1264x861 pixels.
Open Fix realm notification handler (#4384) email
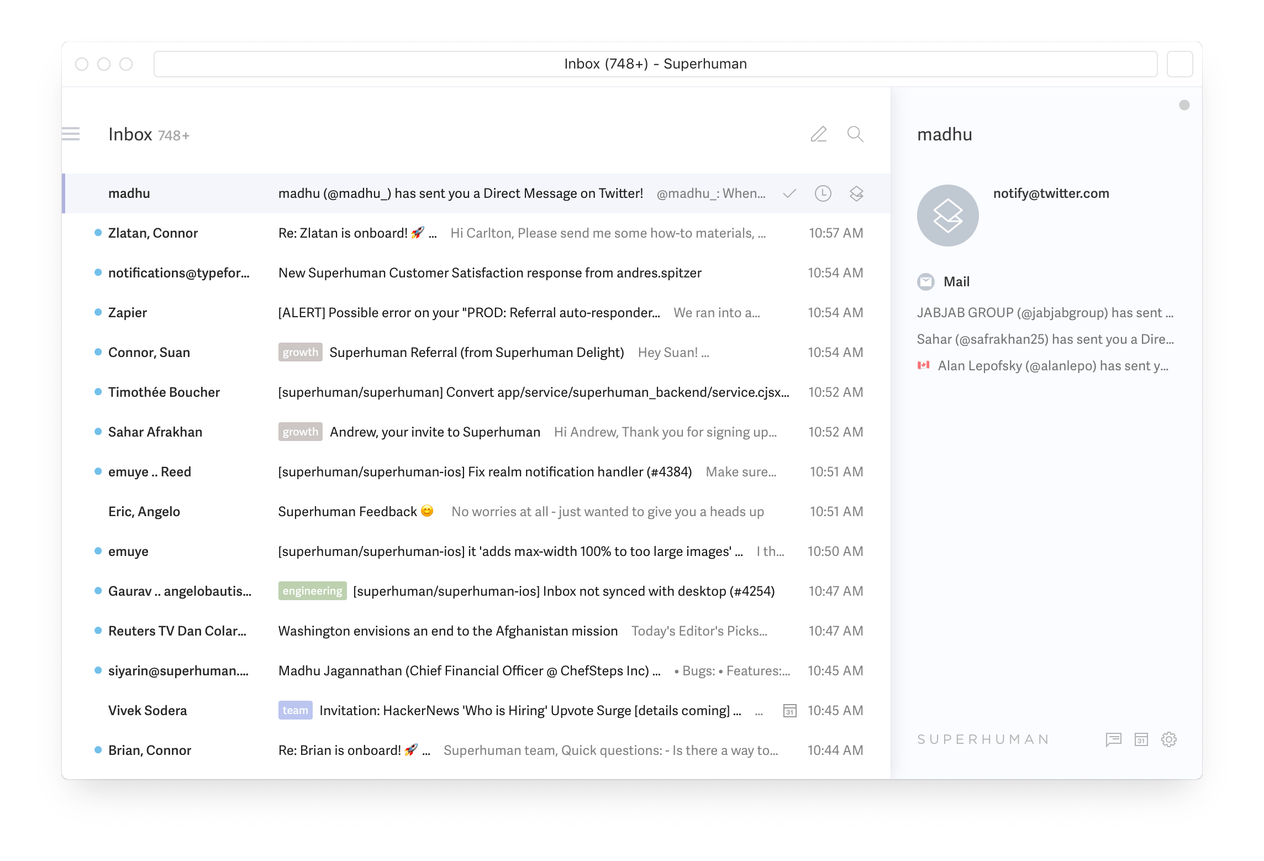[476, 472]
